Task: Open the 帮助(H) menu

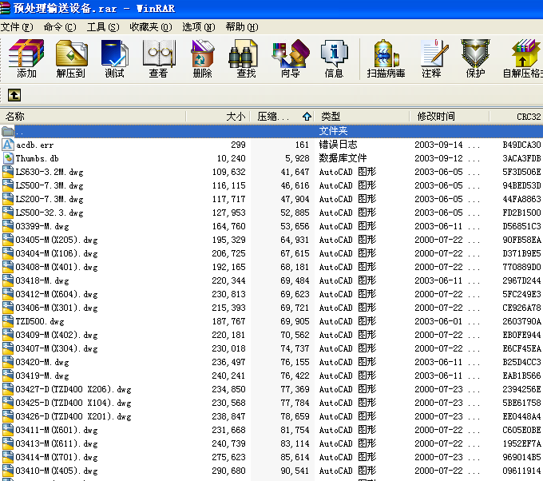Action: pyautogui.click(x=242, y=27)
